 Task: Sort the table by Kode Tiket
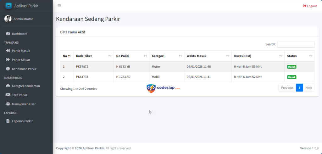click(x=93, y=56)
